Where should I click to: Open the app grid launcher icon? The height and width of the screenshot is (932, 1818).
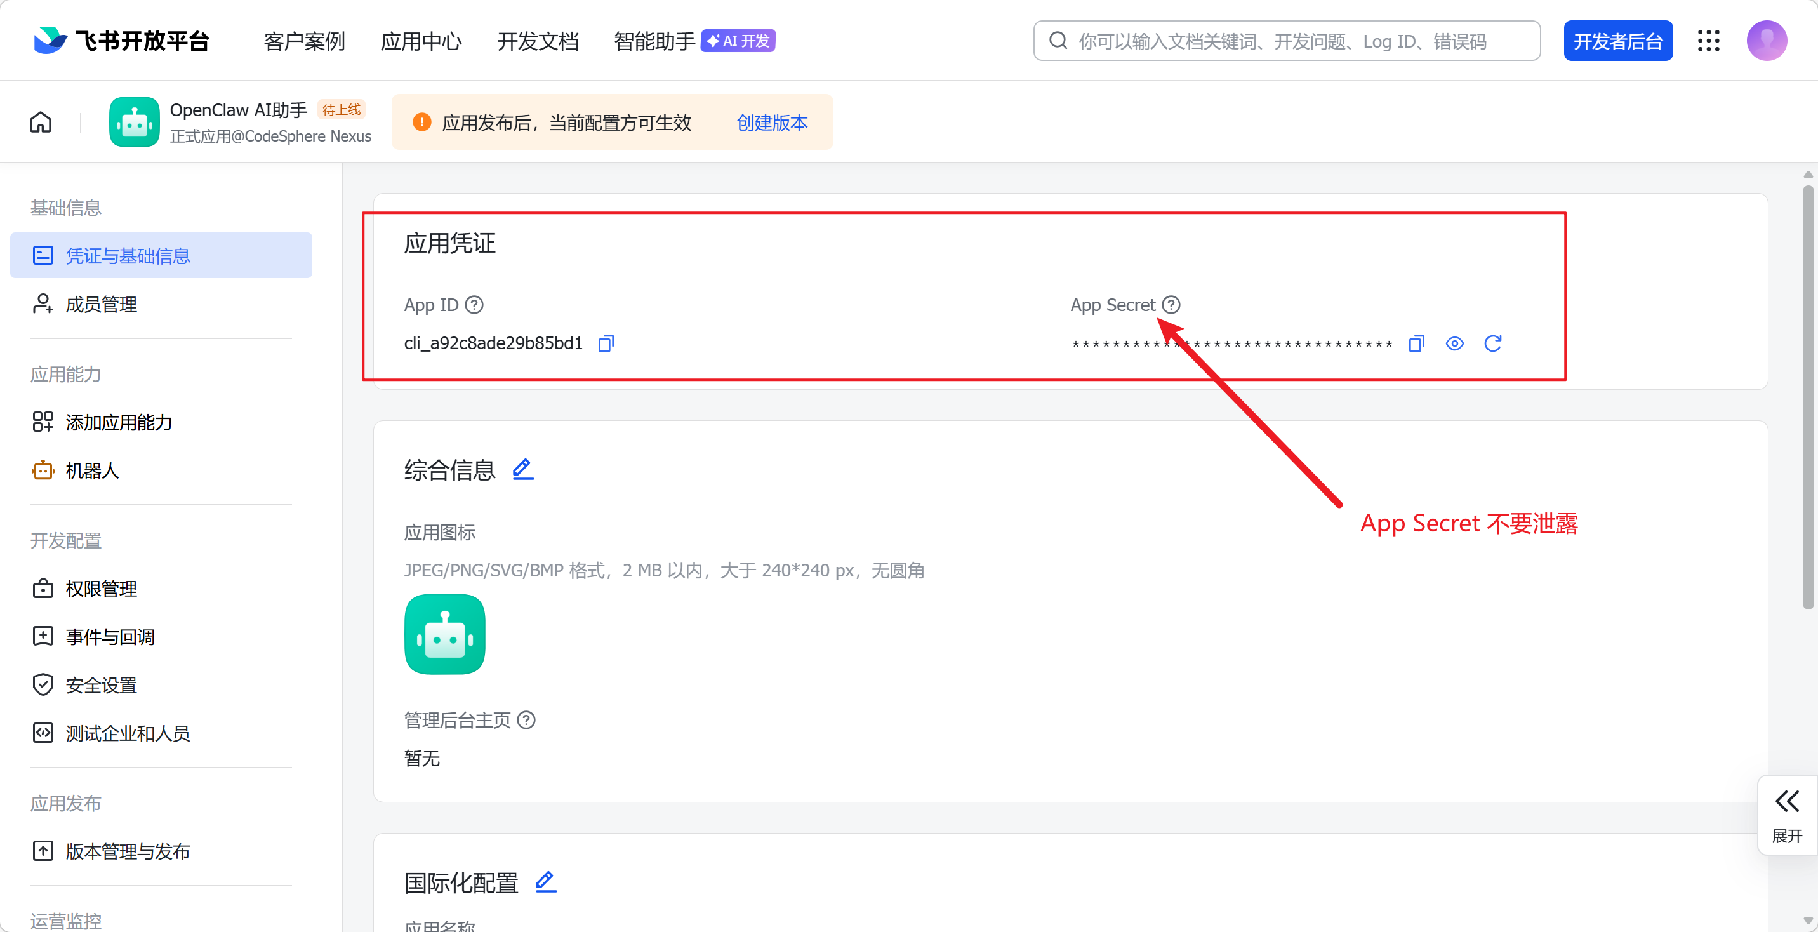click(x=1708, y=41)
